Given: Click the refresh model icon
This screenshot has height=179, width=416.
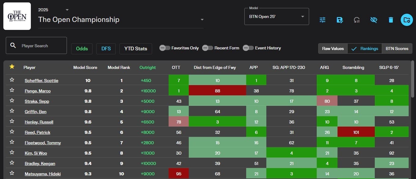Looking at the screenshot, I should [x=356, y=20].
